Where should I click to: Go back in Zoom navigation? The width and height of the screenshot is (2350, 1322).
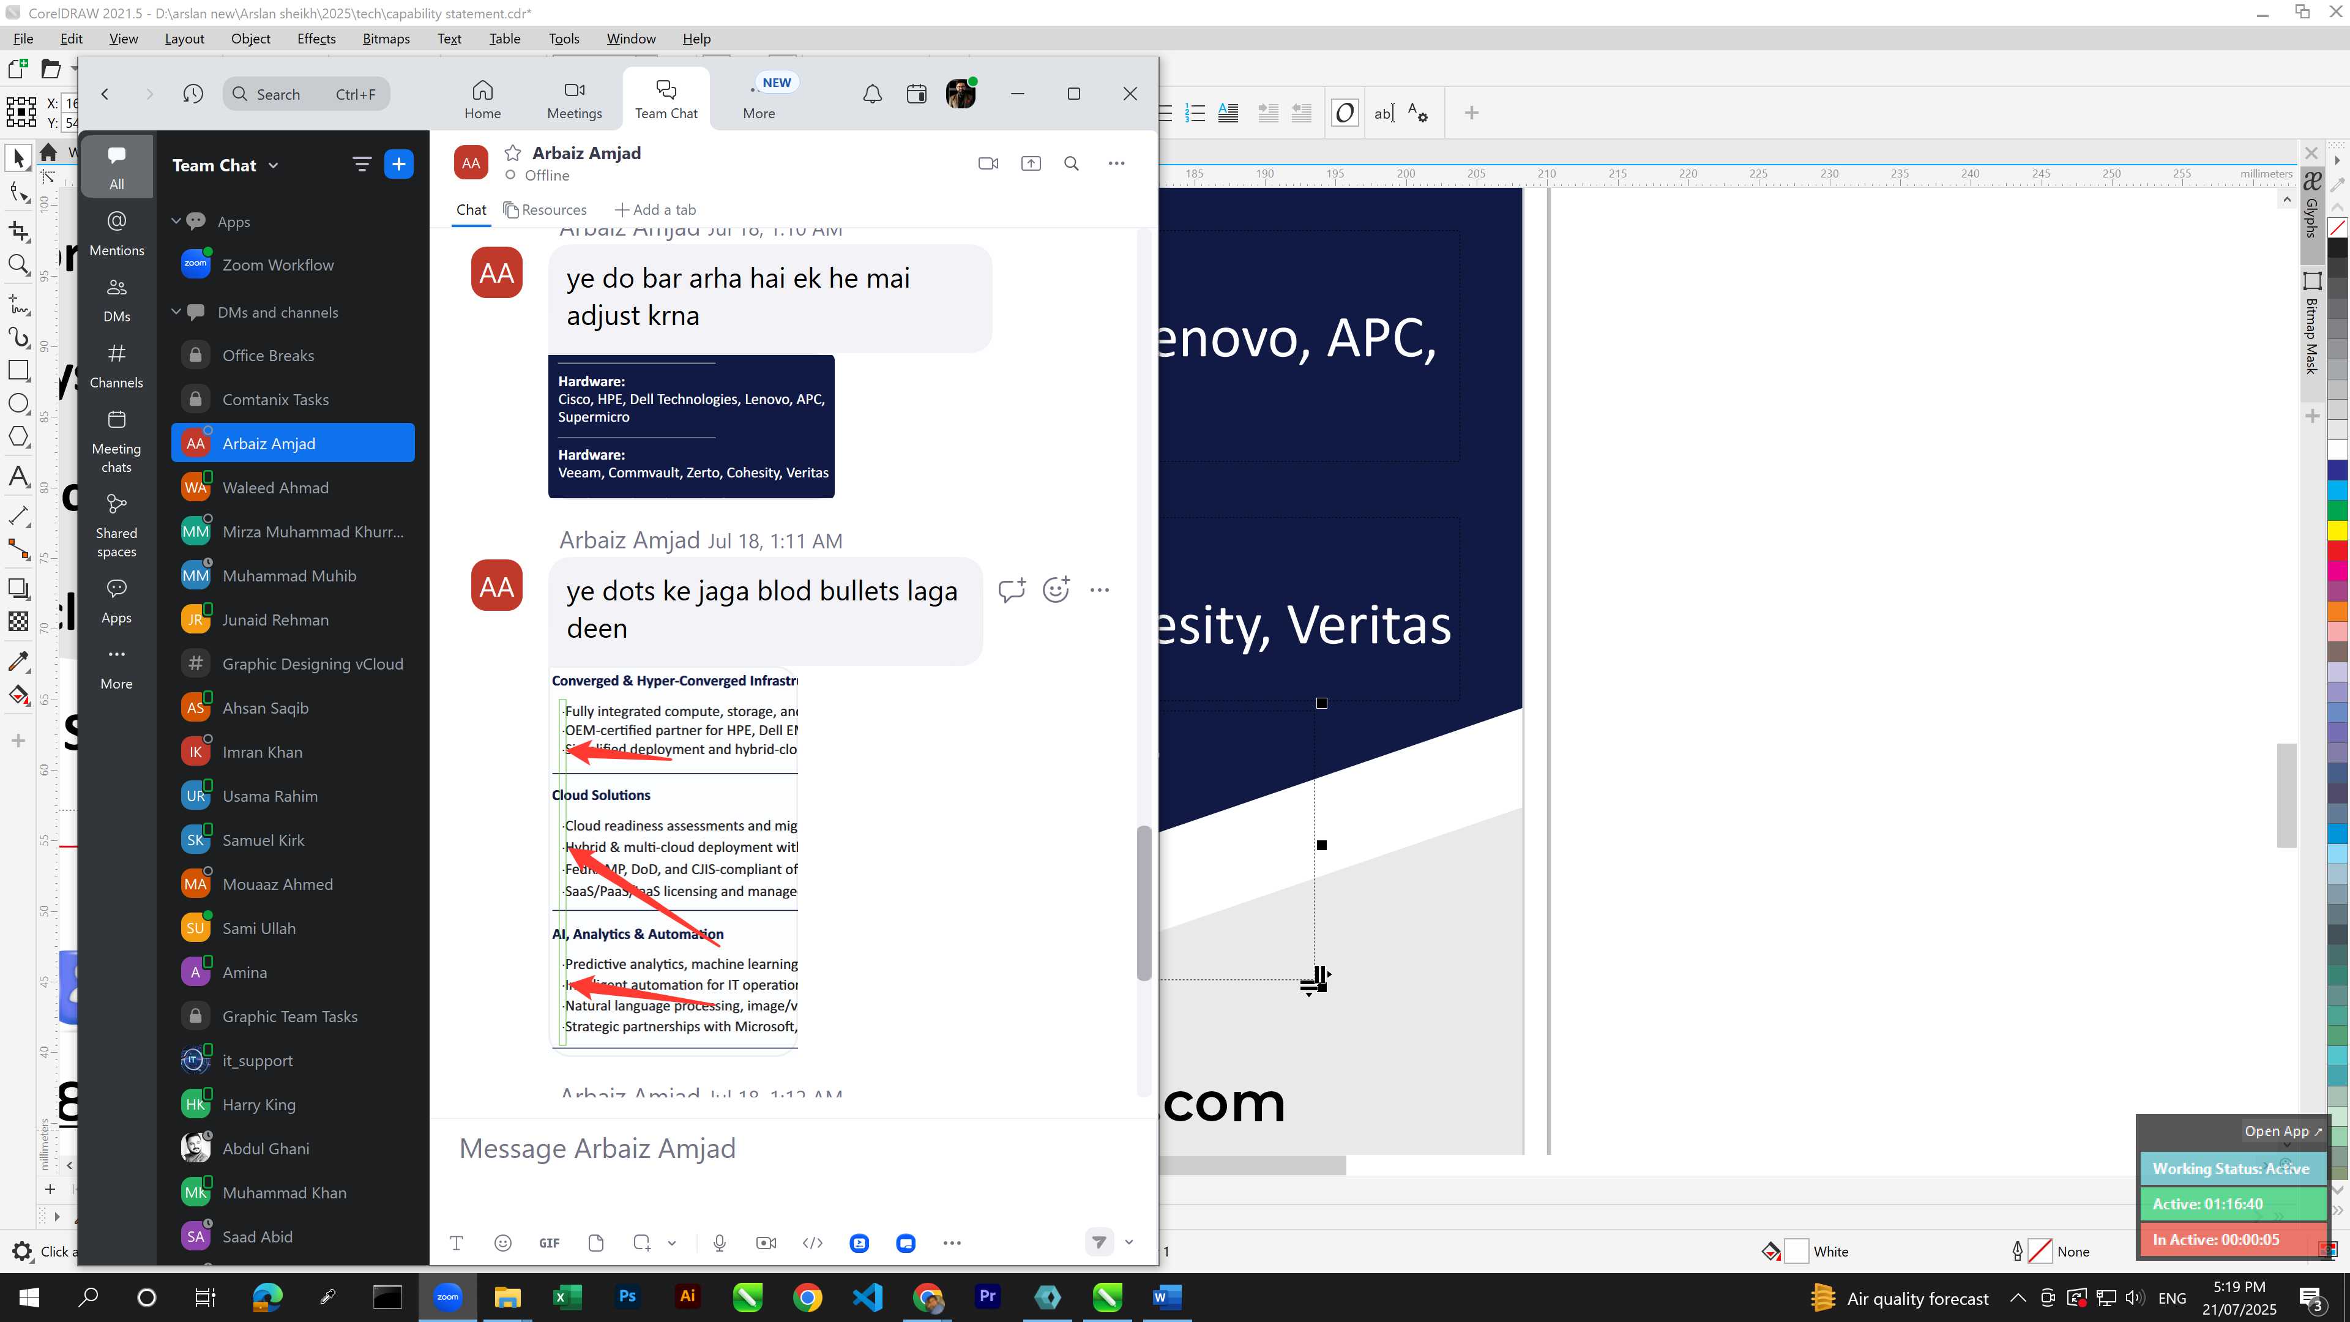coord(105,94)
